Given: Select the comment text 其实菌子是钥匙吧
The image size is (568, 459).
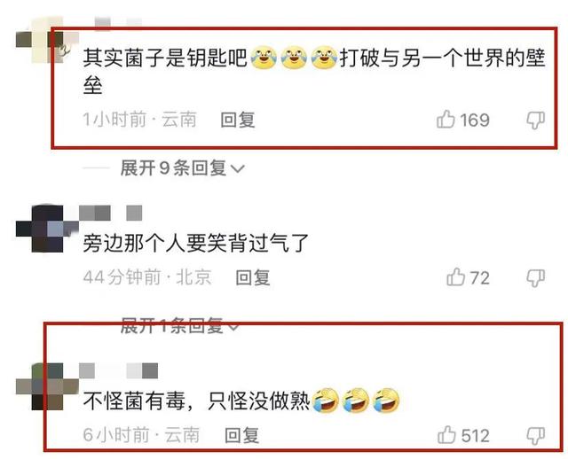Looking at the screenshot, I should 165,58.
